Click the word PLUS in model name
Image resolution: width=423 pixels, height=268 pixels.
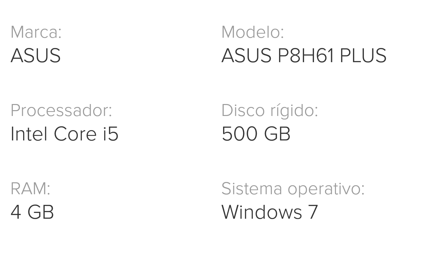coord(363,55)
